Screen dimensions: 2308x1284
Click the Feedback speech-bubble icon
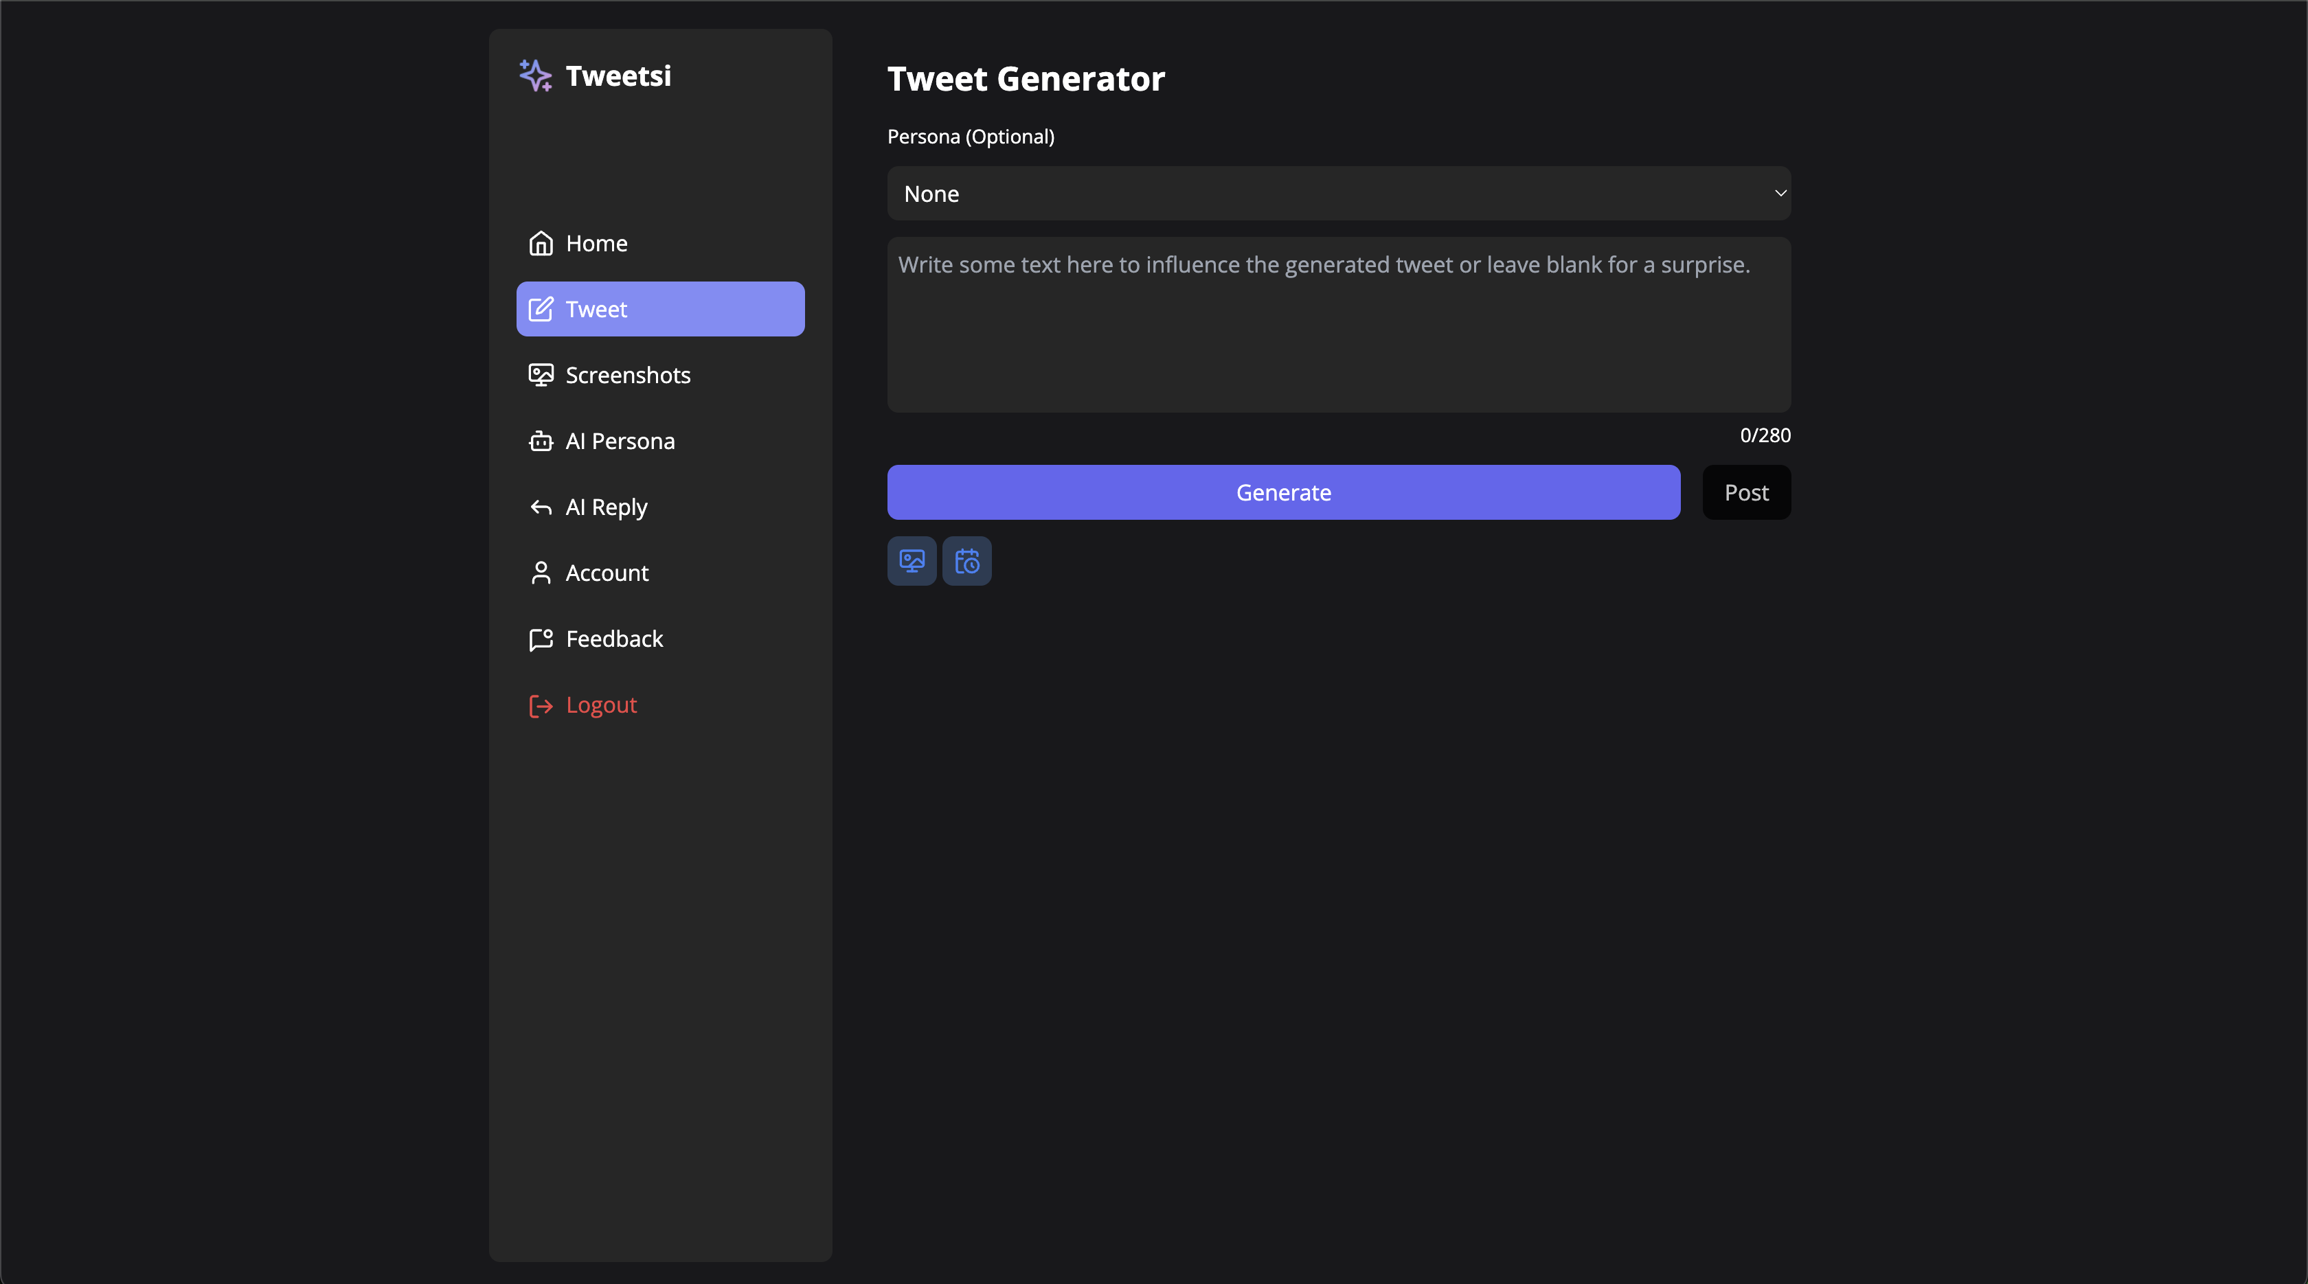541,639
